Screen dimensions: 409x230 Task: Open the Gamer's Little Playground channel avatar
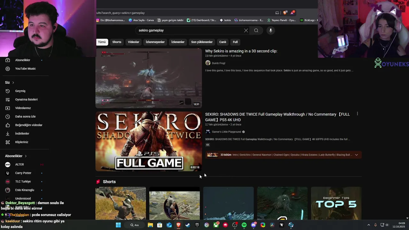208,132
